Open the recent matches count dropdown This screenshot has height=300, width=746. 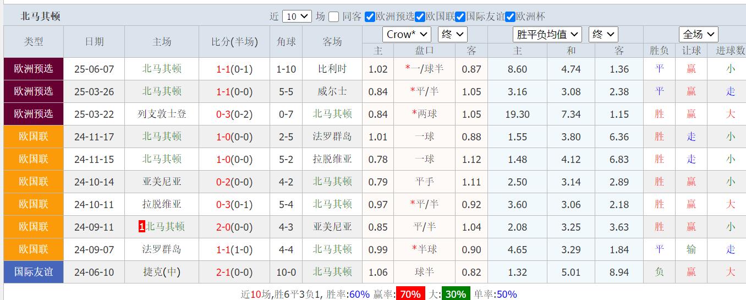coord(297,17)
